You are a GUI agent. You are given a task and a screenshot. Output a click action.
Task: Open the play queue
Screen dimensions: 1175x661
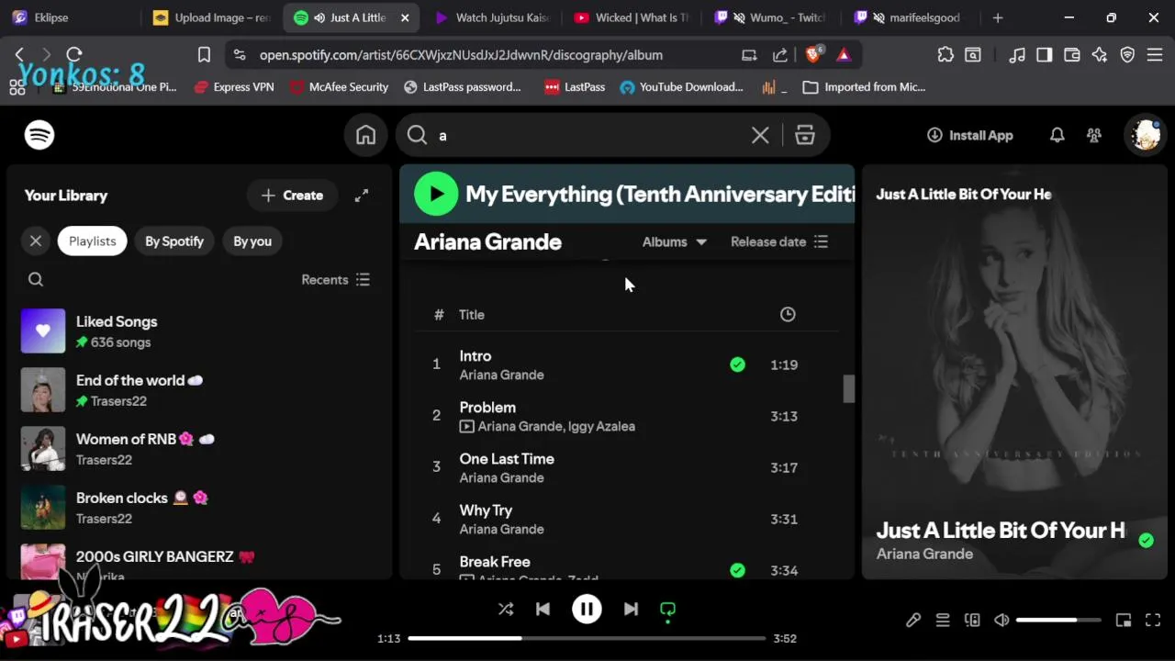point(943,621)
